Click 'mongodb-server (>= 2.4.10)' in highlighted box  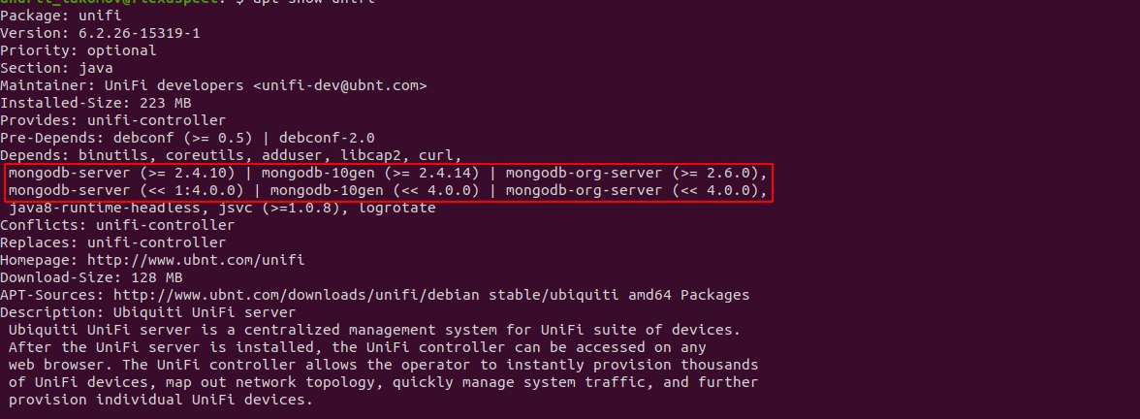[121, 173]
